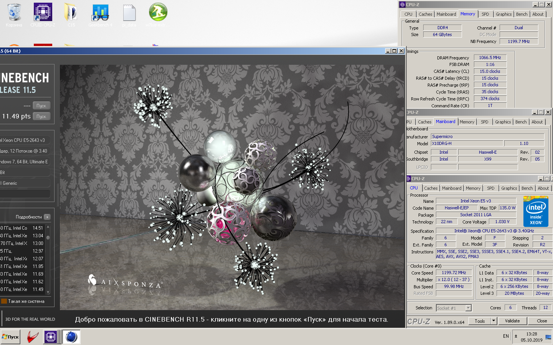
Task: Show hidden tray icons arrow
Action: (x=516, y=337)
